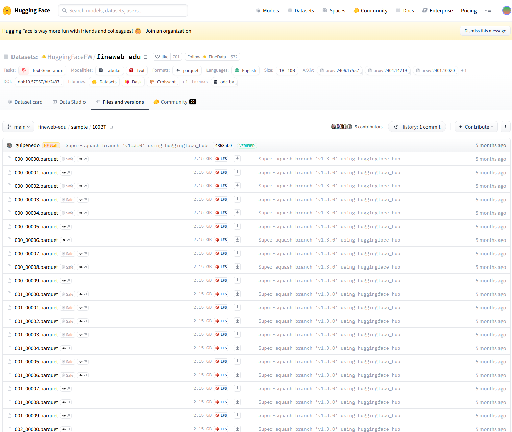Open preview icon next to 001_00009.parquet
512x432 pixels.
66,416
